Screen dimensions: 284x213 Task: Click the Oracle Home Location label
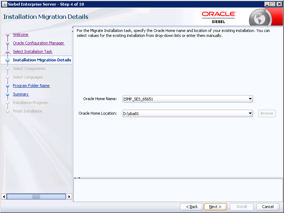click(98, 113)
